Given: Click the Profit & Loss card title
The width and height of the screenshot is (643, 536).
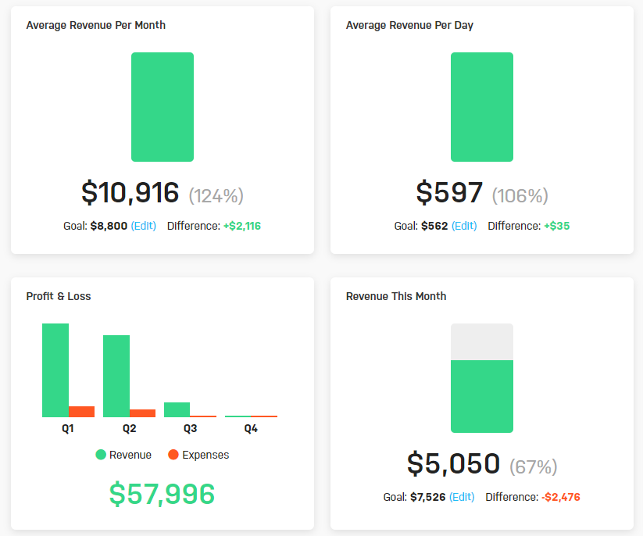Looking at the screenshot, I should pyautogui.click(x=59, y=296).
